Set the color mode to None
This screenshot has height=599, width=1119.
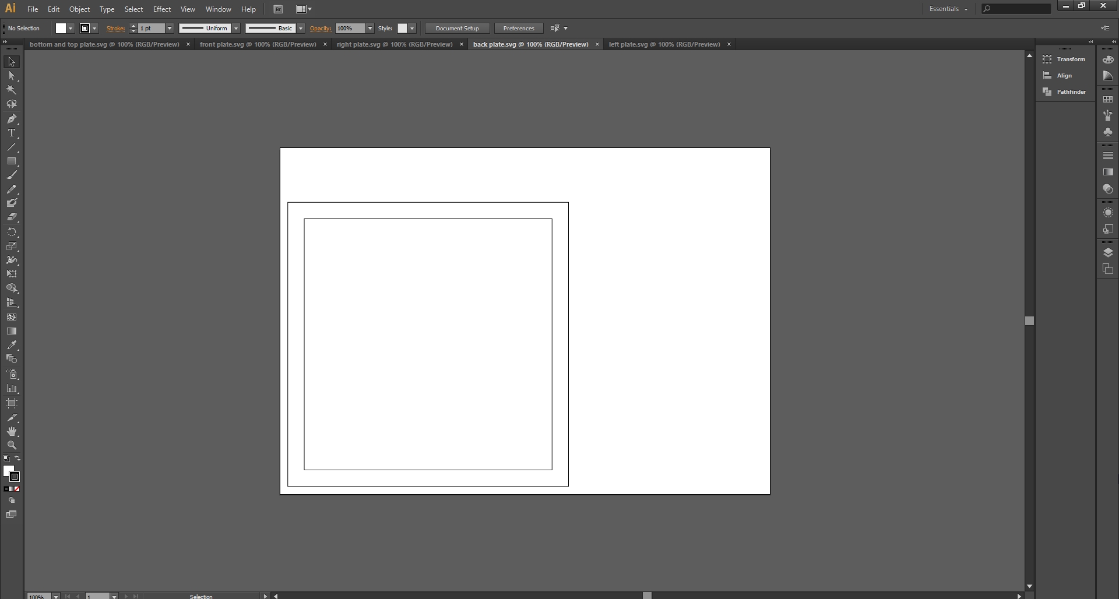[17, 489]
